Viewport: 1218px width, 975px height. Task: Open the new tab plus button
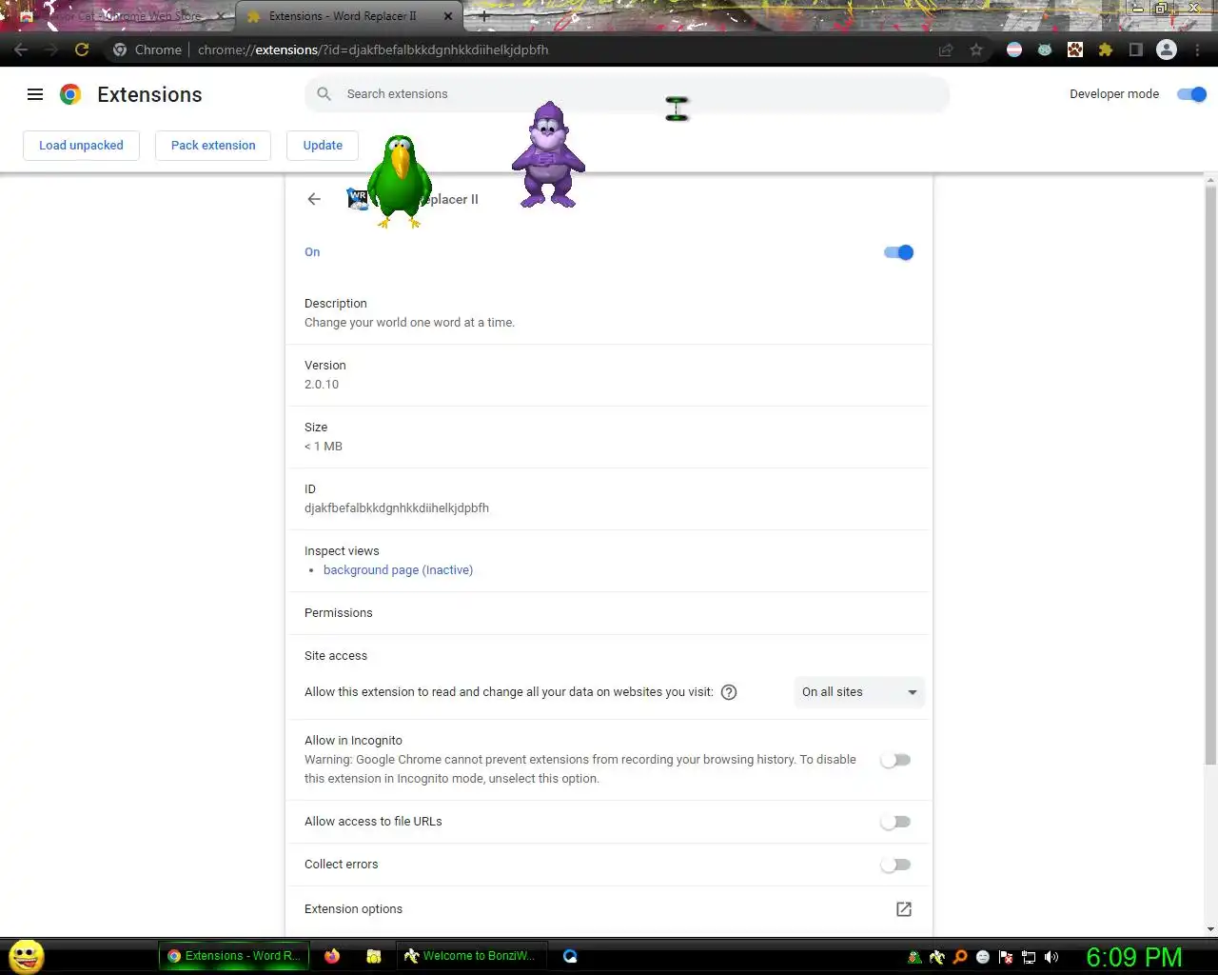483,16
